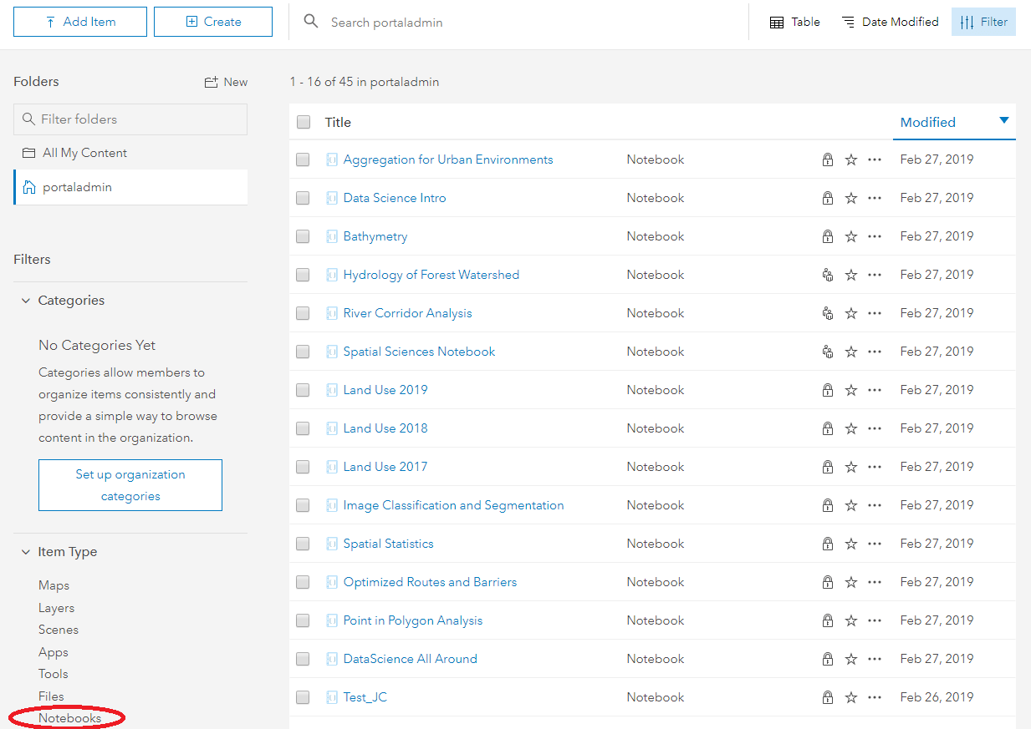Click the favorite star for Bathymetry
Viewport: 1031px width, 729px height.
pos(851,236)
